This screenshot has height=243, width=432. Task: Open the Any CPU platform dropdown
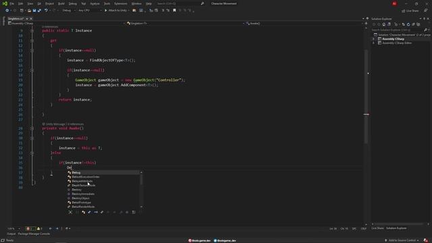click(90, 11)
